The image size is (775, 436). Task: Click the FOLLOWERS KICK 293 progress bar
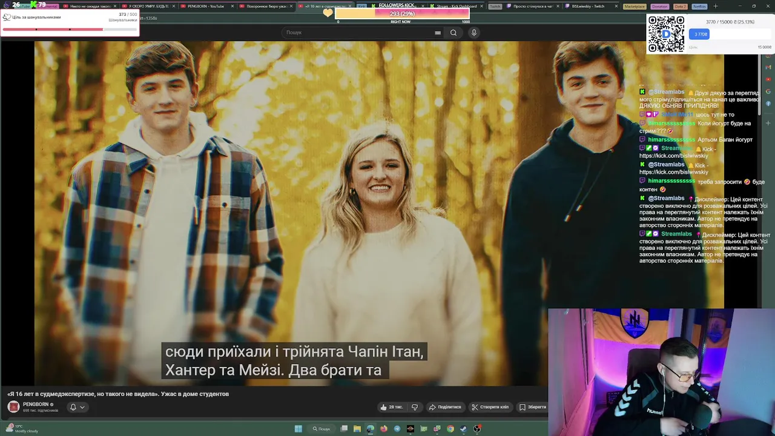[402, 13]
